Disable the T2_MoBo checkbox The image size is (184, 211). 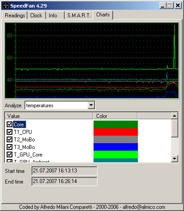9,139
